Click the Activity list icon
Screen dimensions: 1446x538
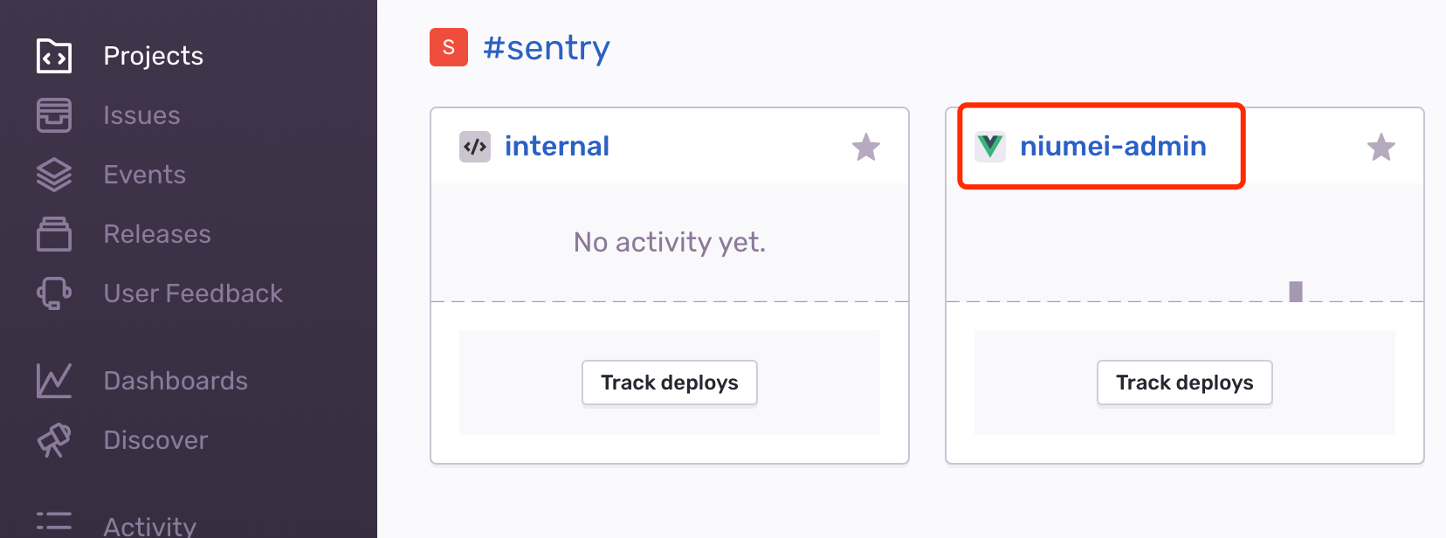53,523
